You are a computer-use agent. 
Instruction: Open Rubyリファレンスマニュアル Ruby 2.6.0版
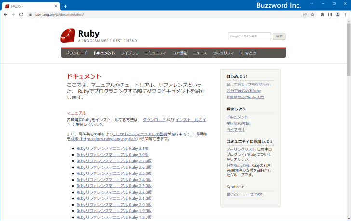point(114,167)
